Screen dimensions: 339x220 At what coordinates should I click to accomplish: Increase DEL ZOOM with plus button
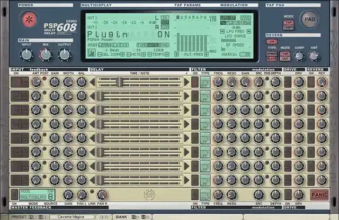[x=122, y=54]
